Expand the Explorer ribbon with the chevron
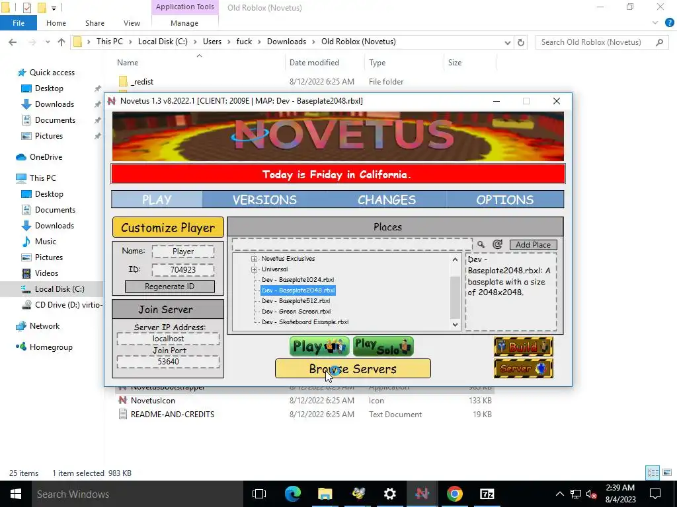 [x=655, y=22]
